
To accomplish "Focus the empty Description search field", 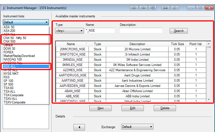I will (141, 31).
